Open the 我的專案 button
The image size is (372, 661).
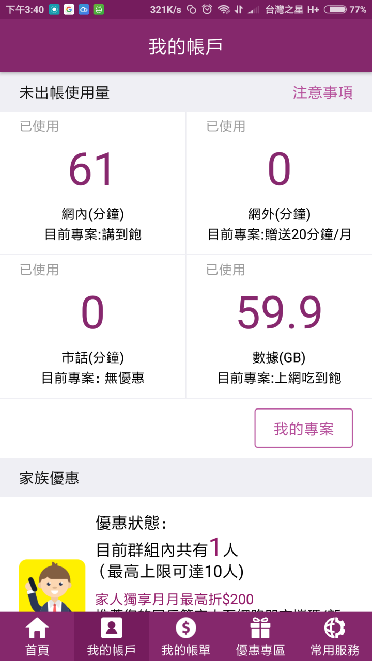304,428
